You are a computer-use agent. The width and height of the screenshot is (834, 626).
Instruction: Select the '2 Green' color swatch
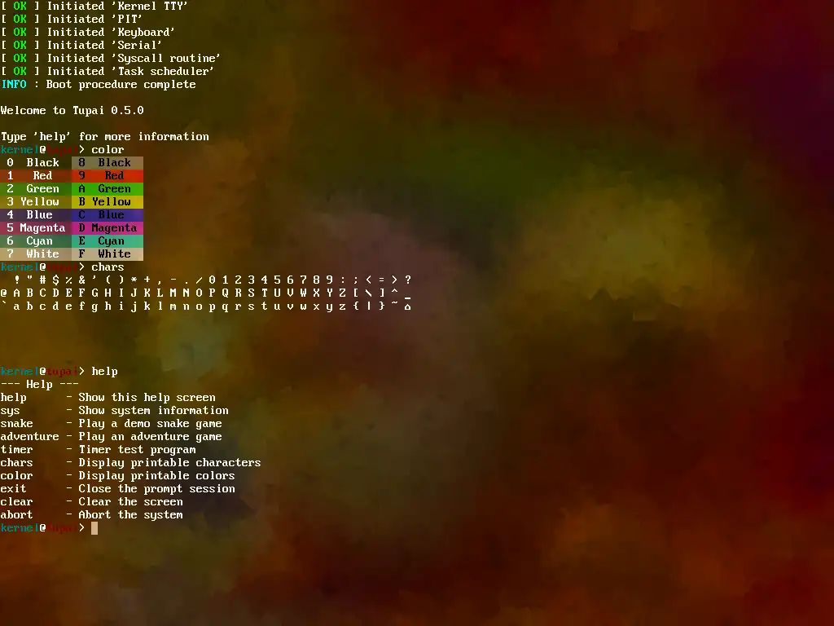point(36,189)
